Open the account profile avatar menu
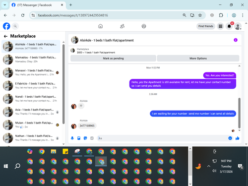248x186 pixels. 238,26
